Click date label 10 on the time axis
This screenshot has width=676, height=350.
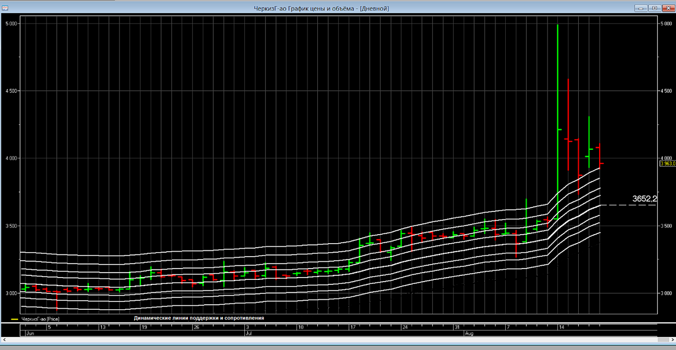point(300,327)
